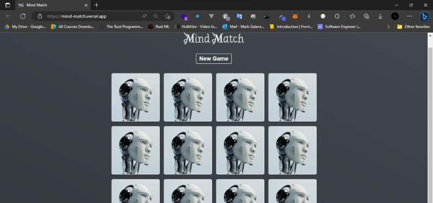Restore down the browser window
This screenshot has height=203, width=433.
pos(411,5)
